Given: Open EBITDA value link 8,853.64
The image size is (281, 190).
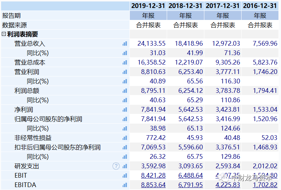Looking at the screenshot, I should click(x=153, y=185).
